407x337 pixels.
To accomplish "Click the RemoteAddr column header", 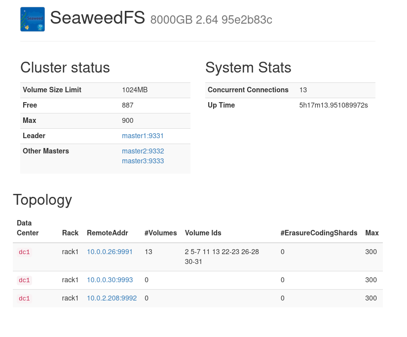I will (x=107, y=233).
